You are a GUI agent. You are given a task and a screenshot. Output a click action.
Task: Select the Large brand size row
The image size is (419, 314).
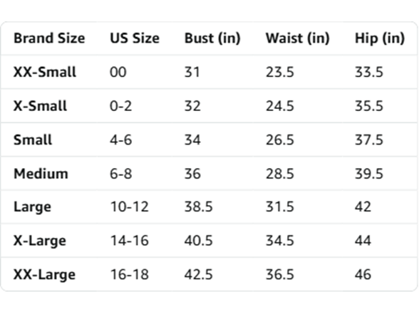pos(209,207)
